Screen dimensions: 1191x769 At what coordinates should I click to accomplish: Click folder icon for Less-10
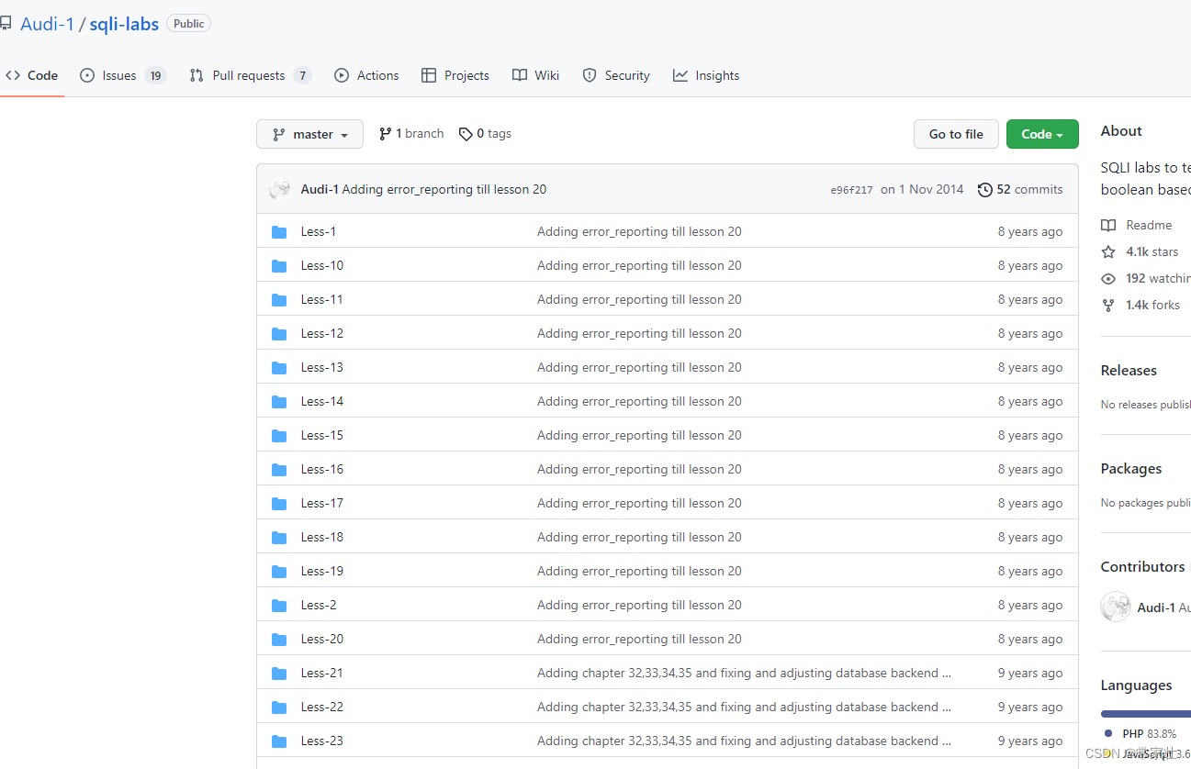click(279, 266)
